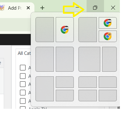Tick the third checkbox in the category list
Image resolution: width=123 pixels, height=115 pixels.
coord(23,84)
